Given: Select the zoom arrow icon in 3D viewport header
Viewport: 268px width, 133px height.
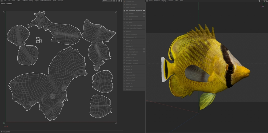Looking at the screenshot, I should point(262,1).
